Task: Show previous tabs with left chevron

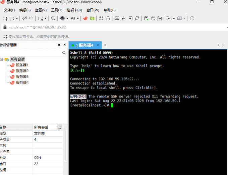Action: 219,45
